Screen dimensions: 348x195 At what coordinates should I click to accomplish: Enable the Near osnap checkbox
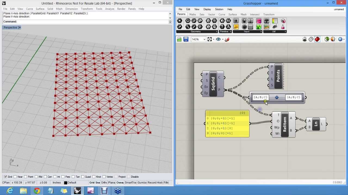point(15,177)
